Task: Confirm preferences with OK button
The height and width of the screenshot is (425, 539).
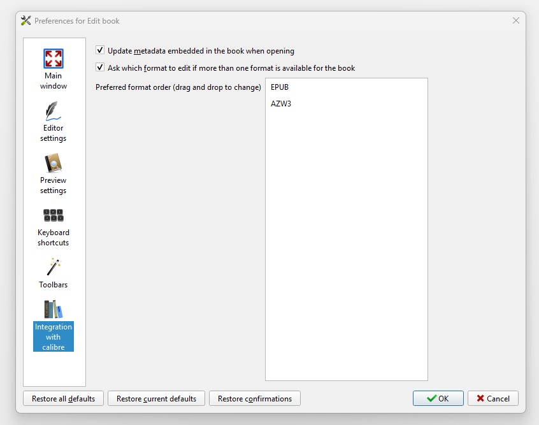Action: [x=438, y=399]
